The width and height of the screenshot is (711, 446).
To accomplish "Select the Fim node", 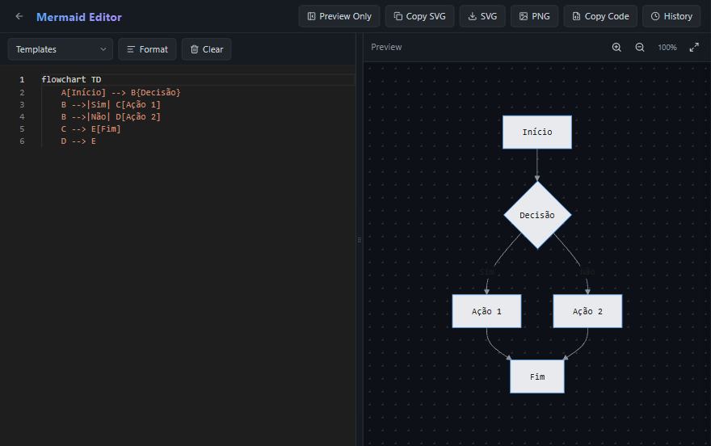I will 537,377.
